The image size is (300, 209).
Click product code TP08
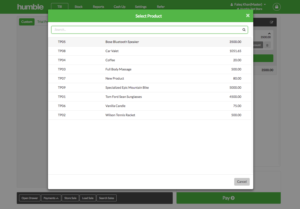pyautogui.click(x=62, y=51)
